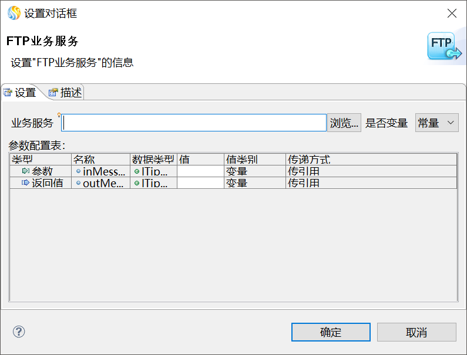Click 传引用 in the 参数 row
Screen dimensions: 467x355
(x=371, y=171)
